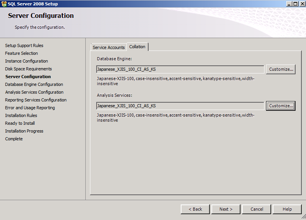Click Analysis Services collation description text

click(x=176, y=118)
